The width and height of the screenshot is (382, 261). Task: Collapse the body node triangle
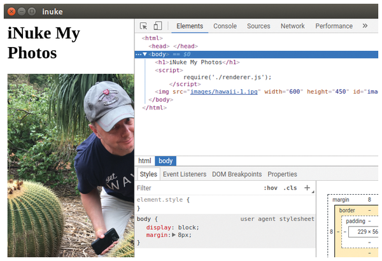tap(145, 54)
